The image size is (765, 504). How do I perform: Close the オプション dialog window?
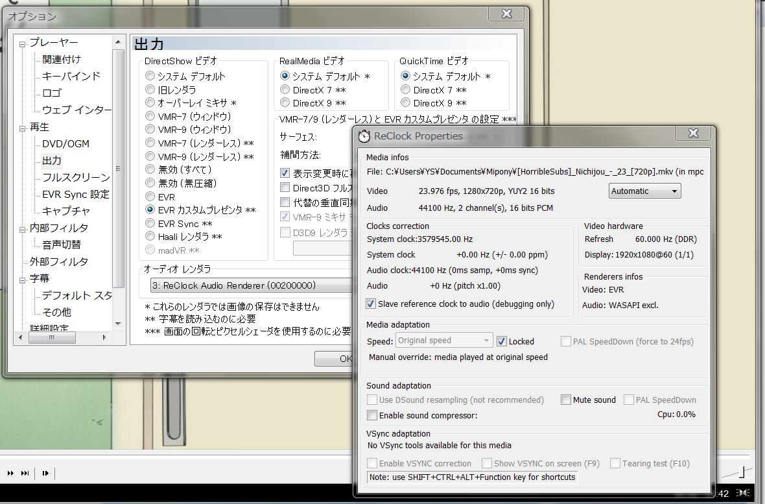point(507,14)
